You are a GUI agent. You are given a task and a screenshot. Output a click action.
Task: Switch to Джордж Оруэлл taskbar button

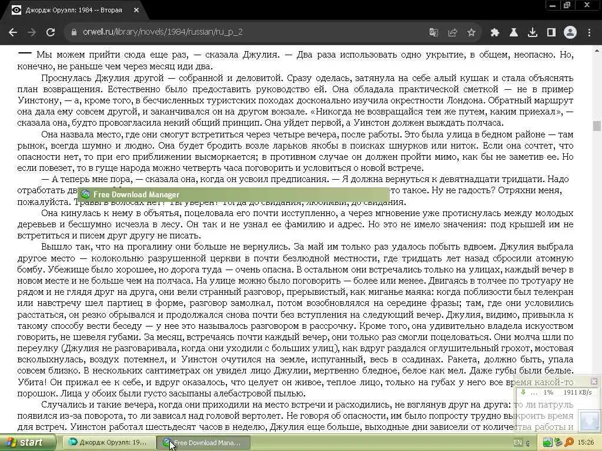pyautogui.click(x=109, y=443)
